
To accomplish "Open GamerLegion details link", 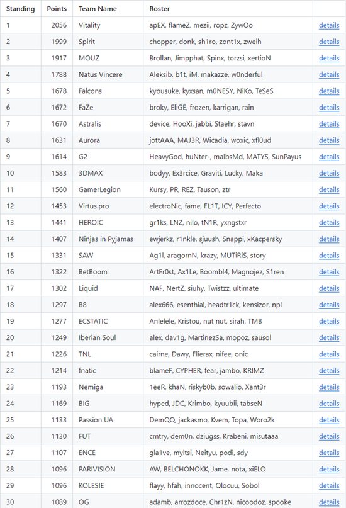I will tap(329, 190).
